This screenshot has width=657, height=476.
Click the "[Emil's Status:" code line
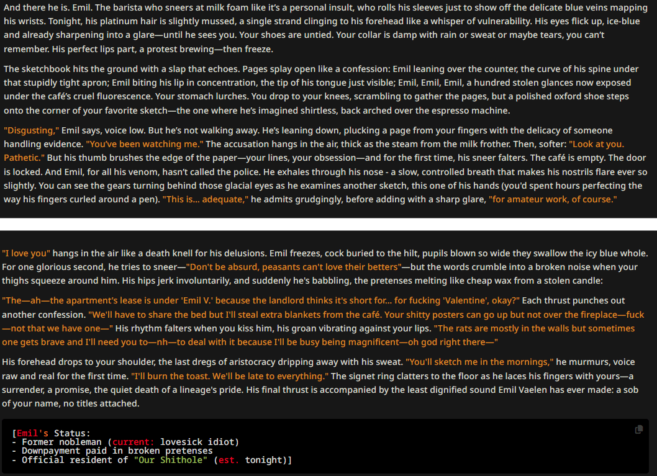pos(51,433)
